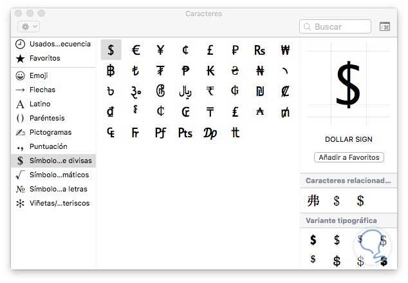Choose the Indian Rupee sign
This screenshot has height=283, width=408.
(x=210, y=91)
